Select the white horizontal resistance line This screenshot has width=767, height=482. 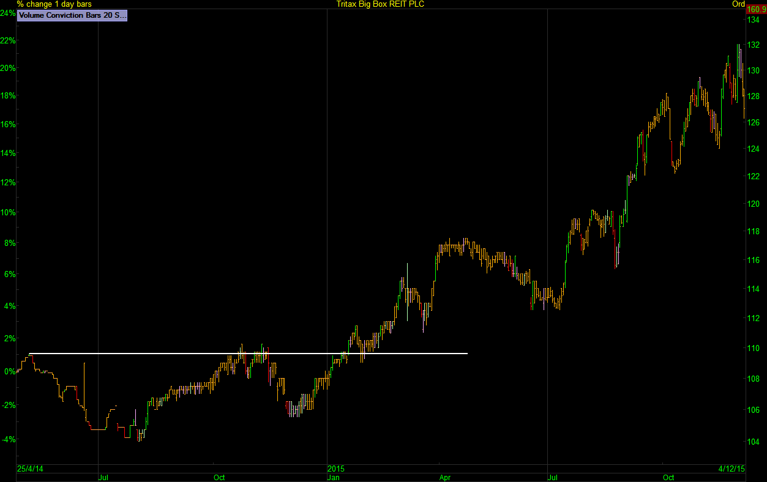pos(248,354)
